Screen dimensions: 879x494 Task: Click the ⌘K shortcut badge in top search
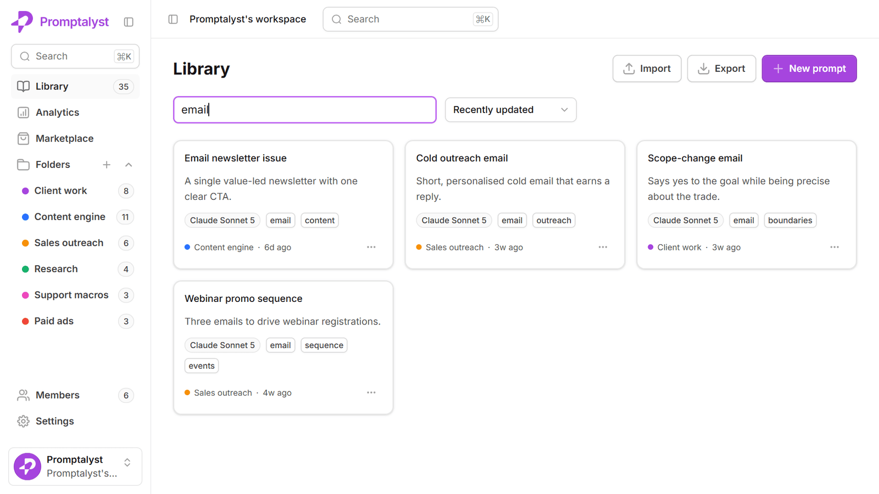(483, 19)
